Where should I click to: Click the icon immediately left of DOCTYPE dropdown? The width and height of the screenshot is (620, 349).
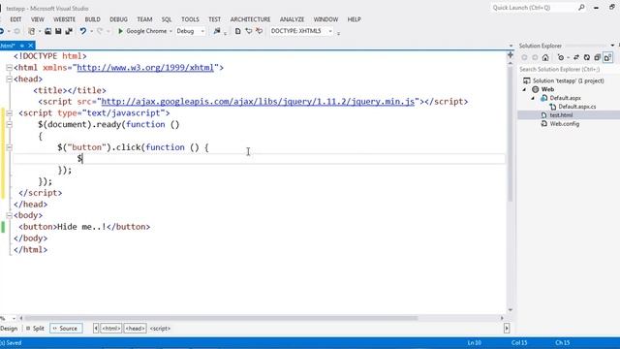pos(259,31)
